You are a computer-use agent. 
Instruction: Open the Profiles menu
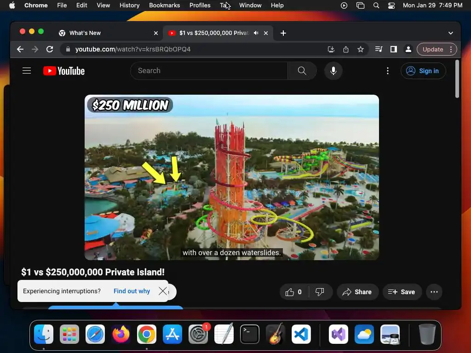(200, 6)
